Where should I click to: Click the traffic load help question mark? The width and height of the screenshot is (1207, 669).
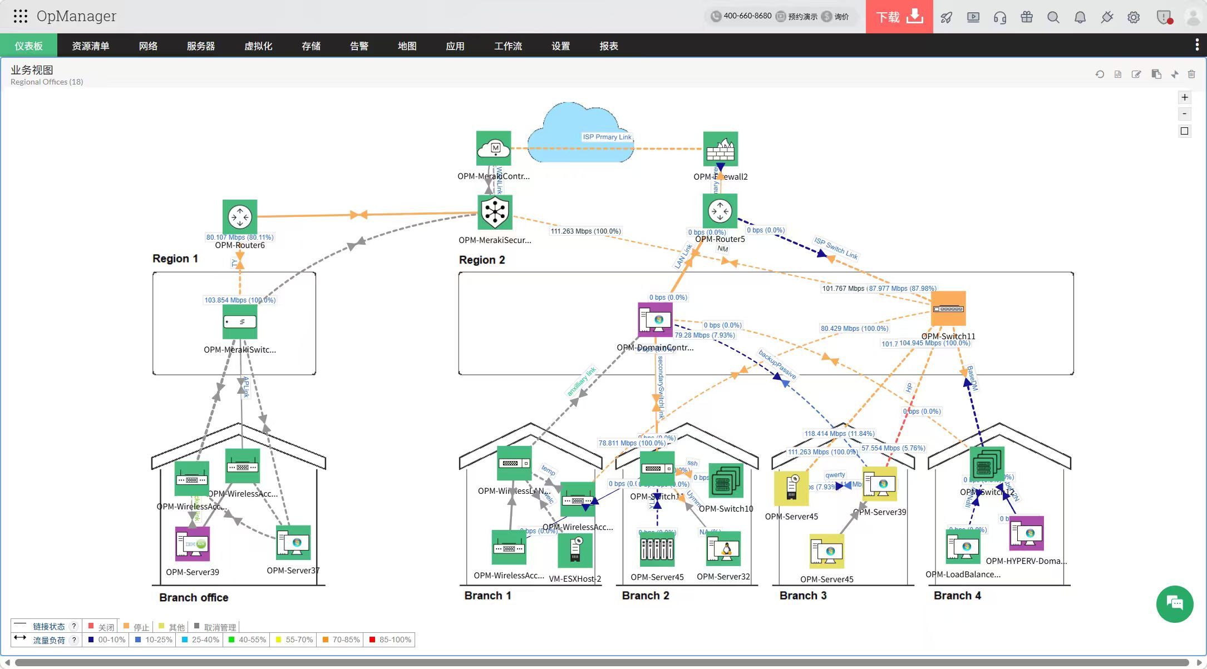(x=73, y=640)
